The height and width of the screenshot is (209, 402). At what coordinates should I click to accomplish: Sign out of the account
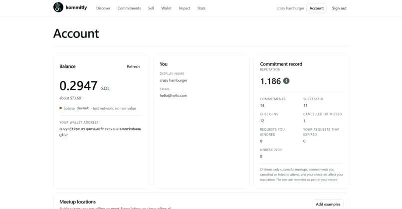339,8
